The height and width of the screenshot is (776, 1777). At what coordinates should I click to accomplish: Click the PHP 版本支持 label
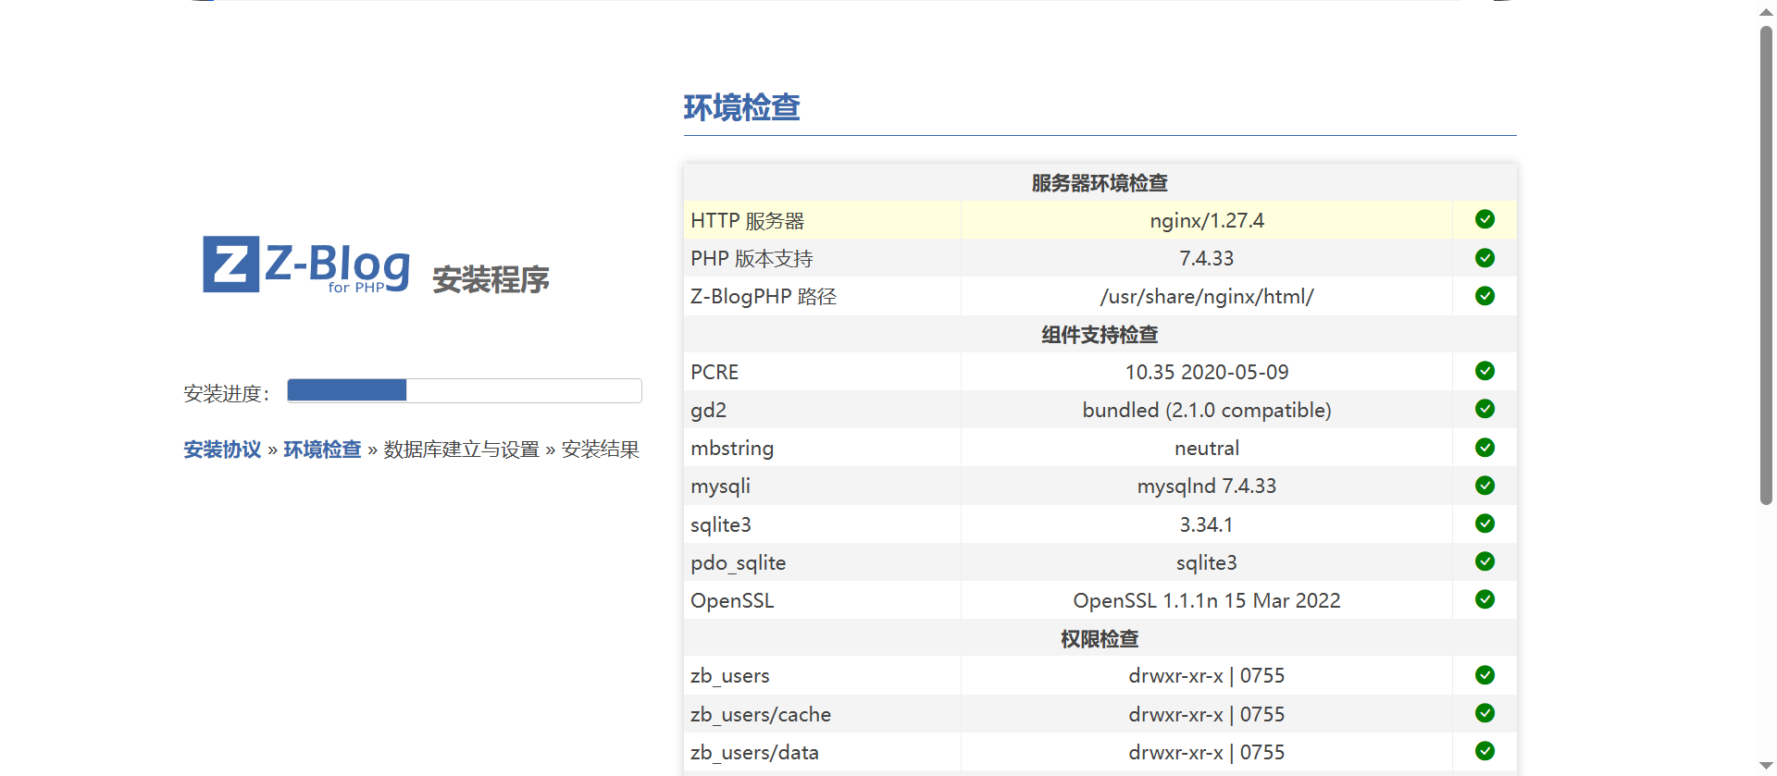(752, 259)
